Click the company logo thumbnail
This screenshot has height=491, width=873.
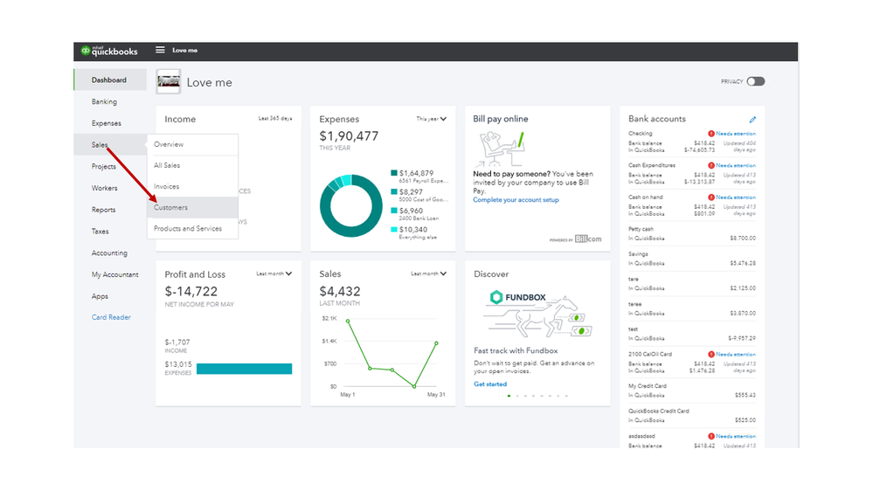pyautogui.click(x=168, y=82)
